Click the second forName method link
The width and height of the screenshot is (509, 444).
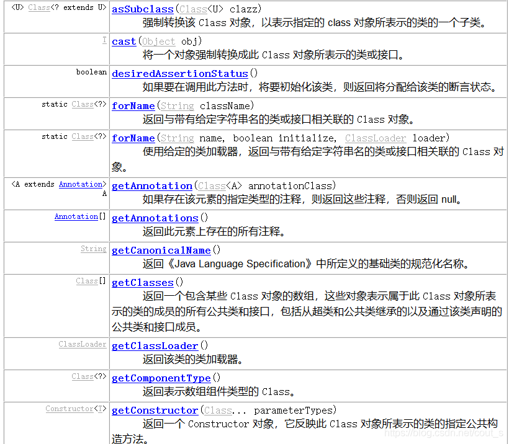pos(133,138)
